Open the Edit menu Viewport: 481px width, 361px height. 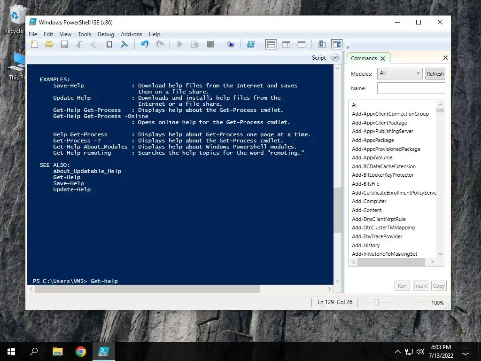point(48,34)
